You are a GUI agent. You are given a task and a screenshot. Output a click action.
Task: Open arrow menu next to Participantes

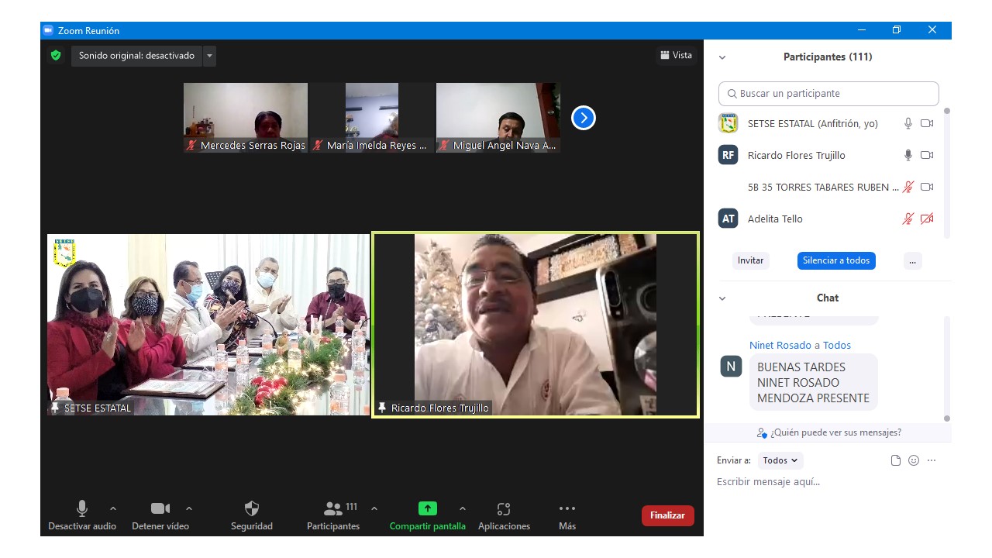click(x=374, y=508)
